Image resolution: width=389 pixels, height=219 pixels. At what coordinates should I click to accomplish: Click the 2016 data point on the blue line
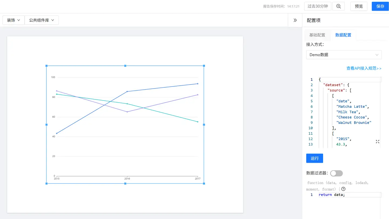click(127, 92)
